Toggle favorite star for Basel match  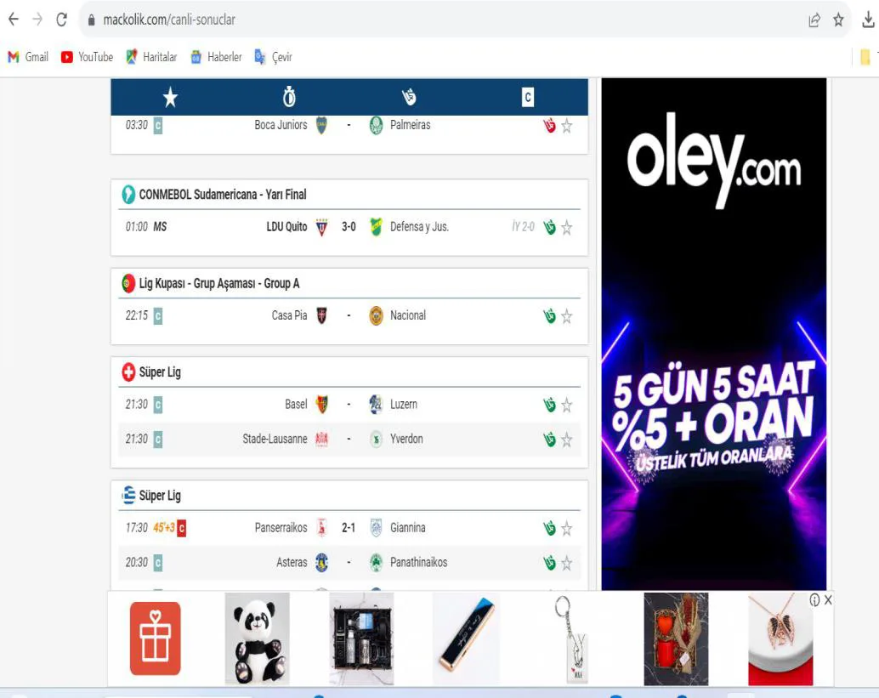[567, 405]
